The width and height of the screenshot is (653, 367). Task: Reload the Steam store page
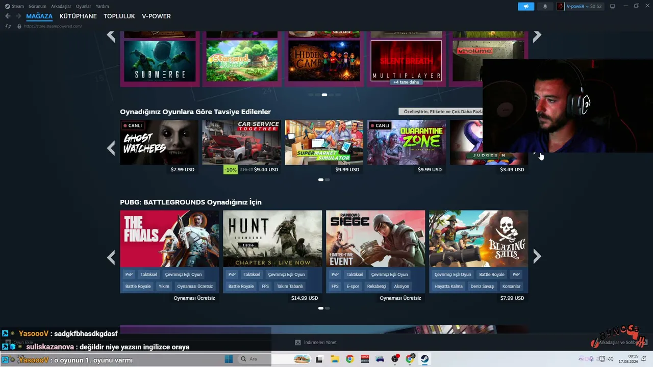point(9,26)
